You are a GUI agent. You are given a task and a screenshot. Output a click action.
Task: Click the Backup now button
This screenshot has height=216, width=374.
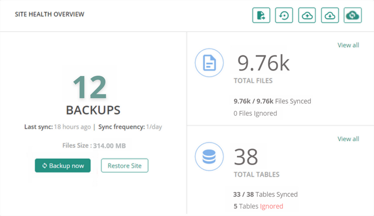[x=63, y=166]
